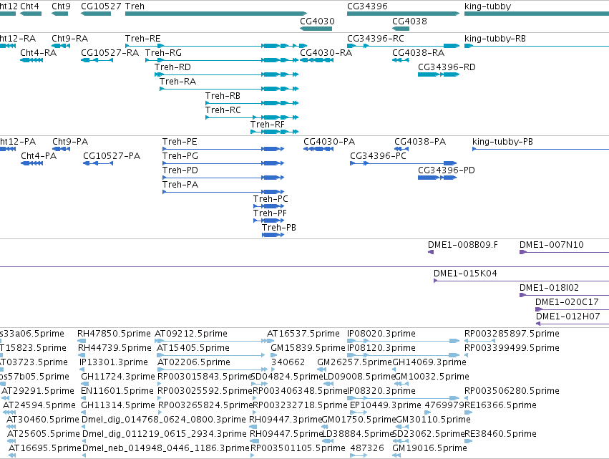The width and height of the screenshot is (609, 459).
Task: Select EST label AT09212.5prime
Action: click(x=191, y=334)
